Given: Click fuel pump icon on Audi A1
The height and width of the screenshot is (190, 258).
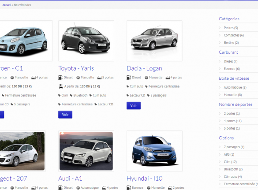Looking at the screenshot, I should coord(60,188).
